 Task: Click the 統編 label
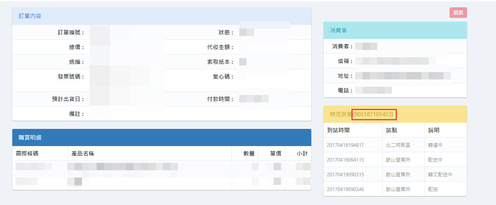coord(77,62)
